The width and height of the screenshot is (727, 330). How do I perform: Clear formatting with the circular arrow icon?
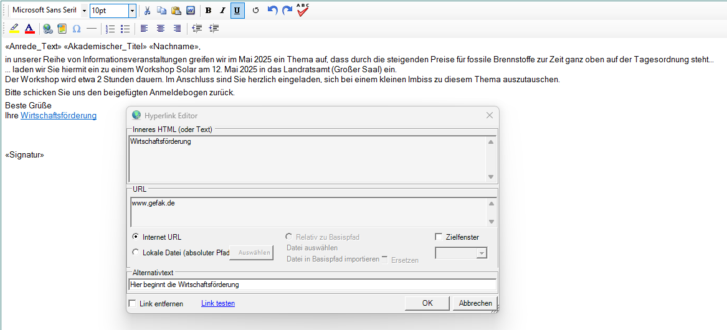click(255, 10)
